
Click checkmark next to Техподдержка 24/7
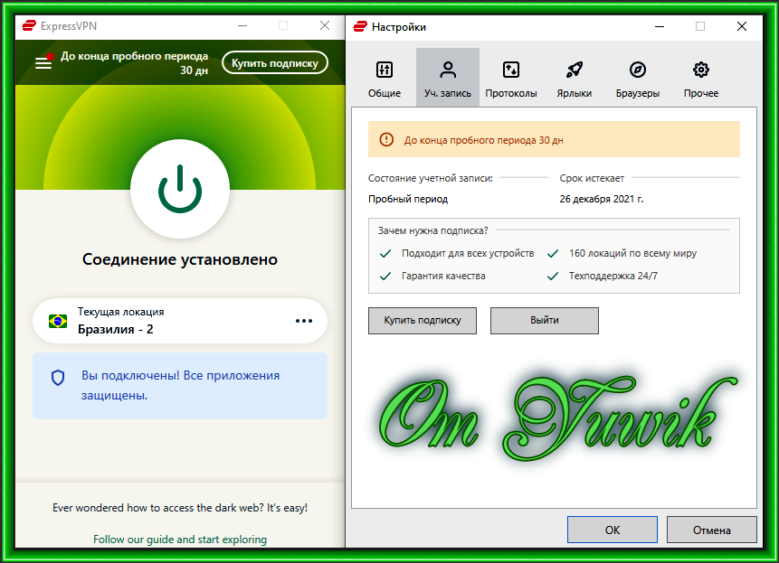click(x=553, y=276)
